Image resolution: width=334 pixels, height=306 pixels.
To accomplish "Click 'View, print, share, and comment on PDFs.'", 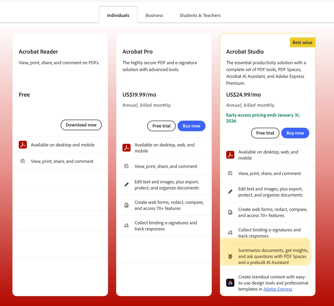I will point(59,63).
